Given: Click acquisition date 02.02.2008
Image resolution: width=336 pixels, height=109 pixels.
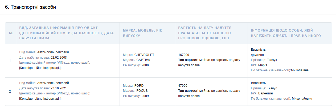Looking at the screenshot, I should [59, 57].
